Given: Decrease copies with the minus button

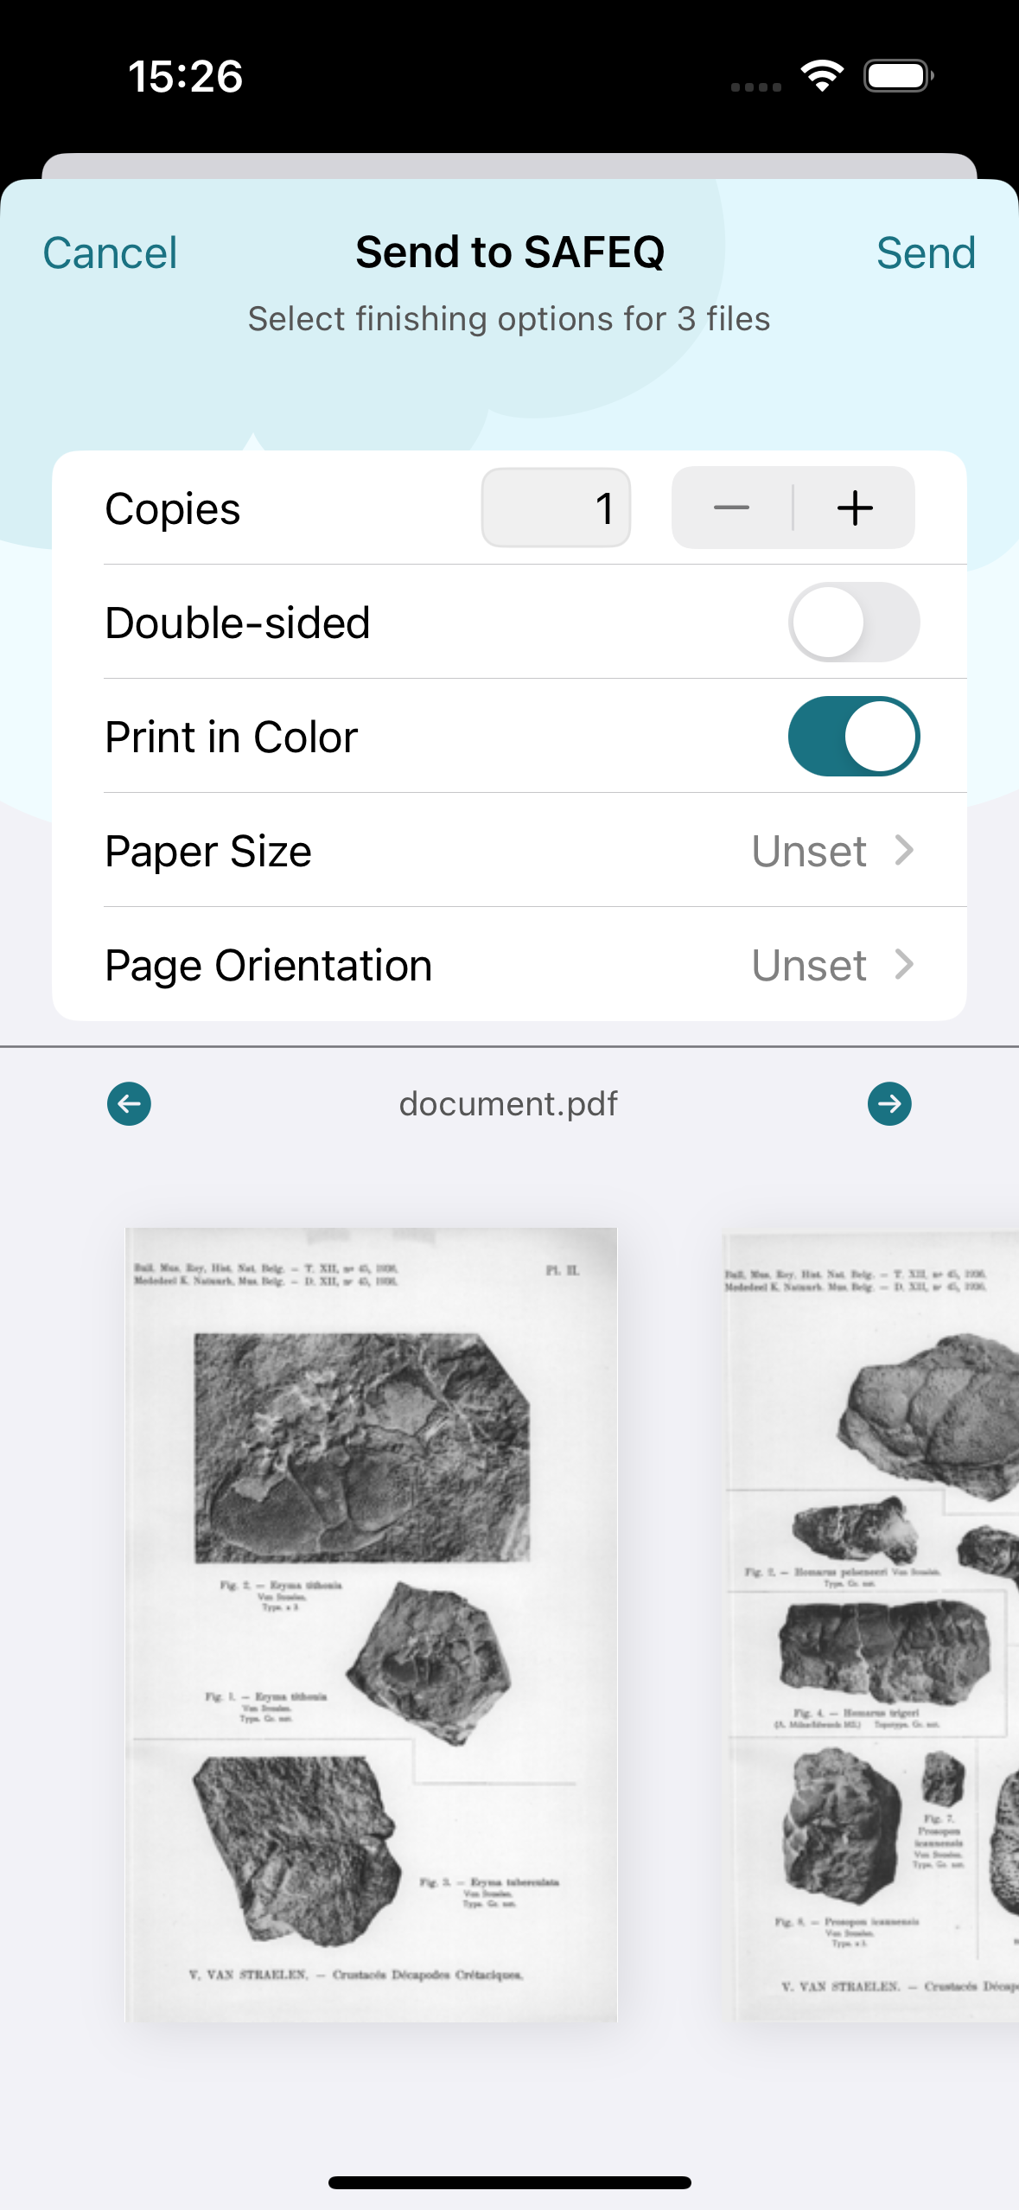Looking at the screenshot, I should (x=732, y=508).
